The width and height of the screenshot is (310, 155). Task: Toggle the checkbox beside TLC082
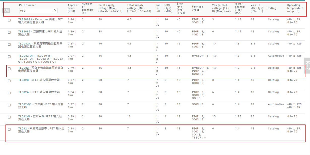(9, 69)
